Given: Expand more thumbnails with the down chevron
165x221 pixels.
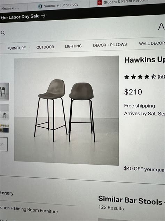Looking at the screenshot, I should (3, 144).
